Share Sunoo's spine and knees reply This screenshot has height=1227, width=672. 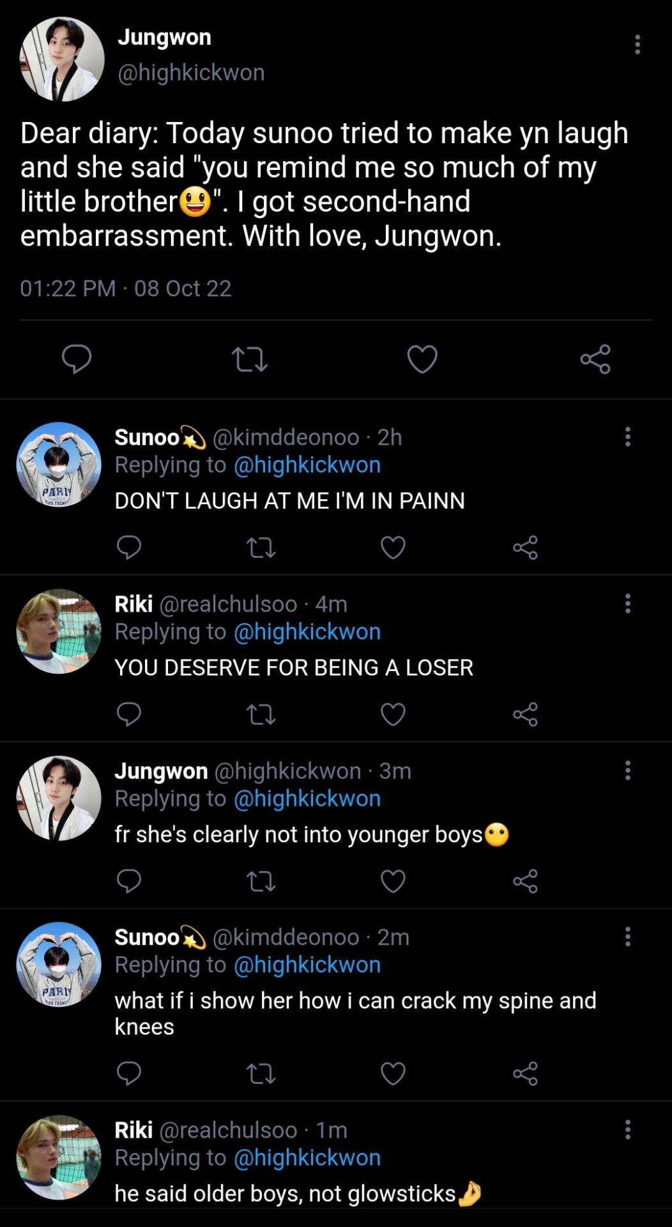tap(525, 1074)
